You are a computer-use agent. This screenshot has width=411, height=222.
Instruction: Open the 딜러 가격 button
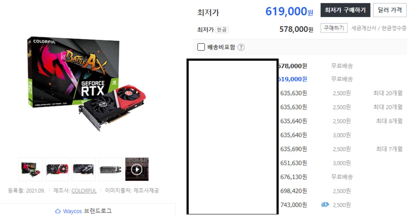click(x=390, y=10)
